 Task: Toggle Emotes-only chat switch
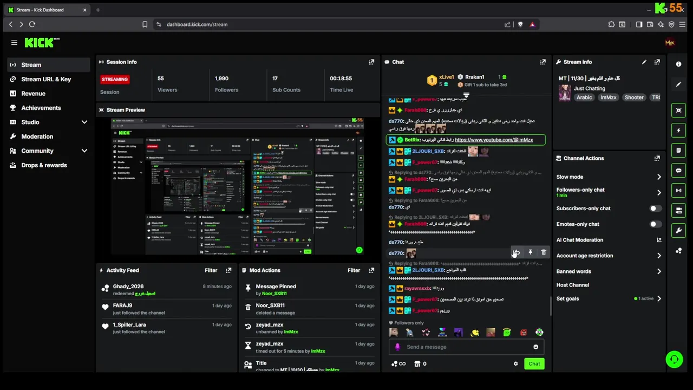pyautogui.click(x=655, y=224)
